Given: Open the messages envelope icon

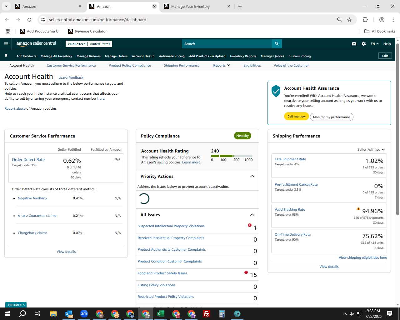Looking at the screenshot, I should (x=354, y=44).
